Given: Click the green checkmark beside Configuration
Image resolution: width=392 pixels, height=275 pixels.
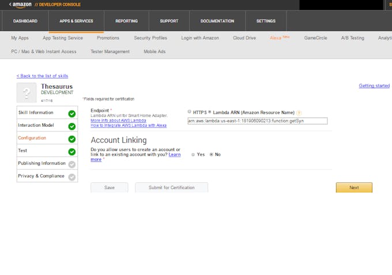Looking at the screenshot, I should 72,139.
